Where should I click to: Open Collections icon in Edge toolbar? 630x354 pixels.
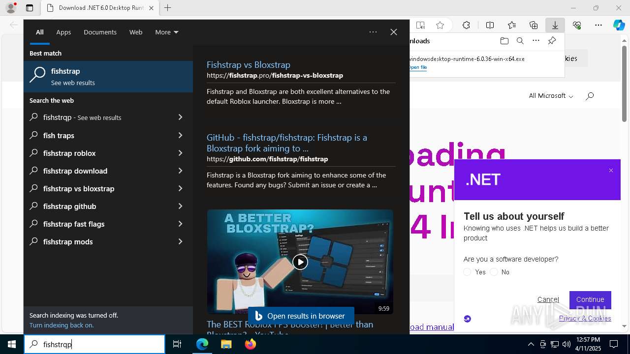534,25
